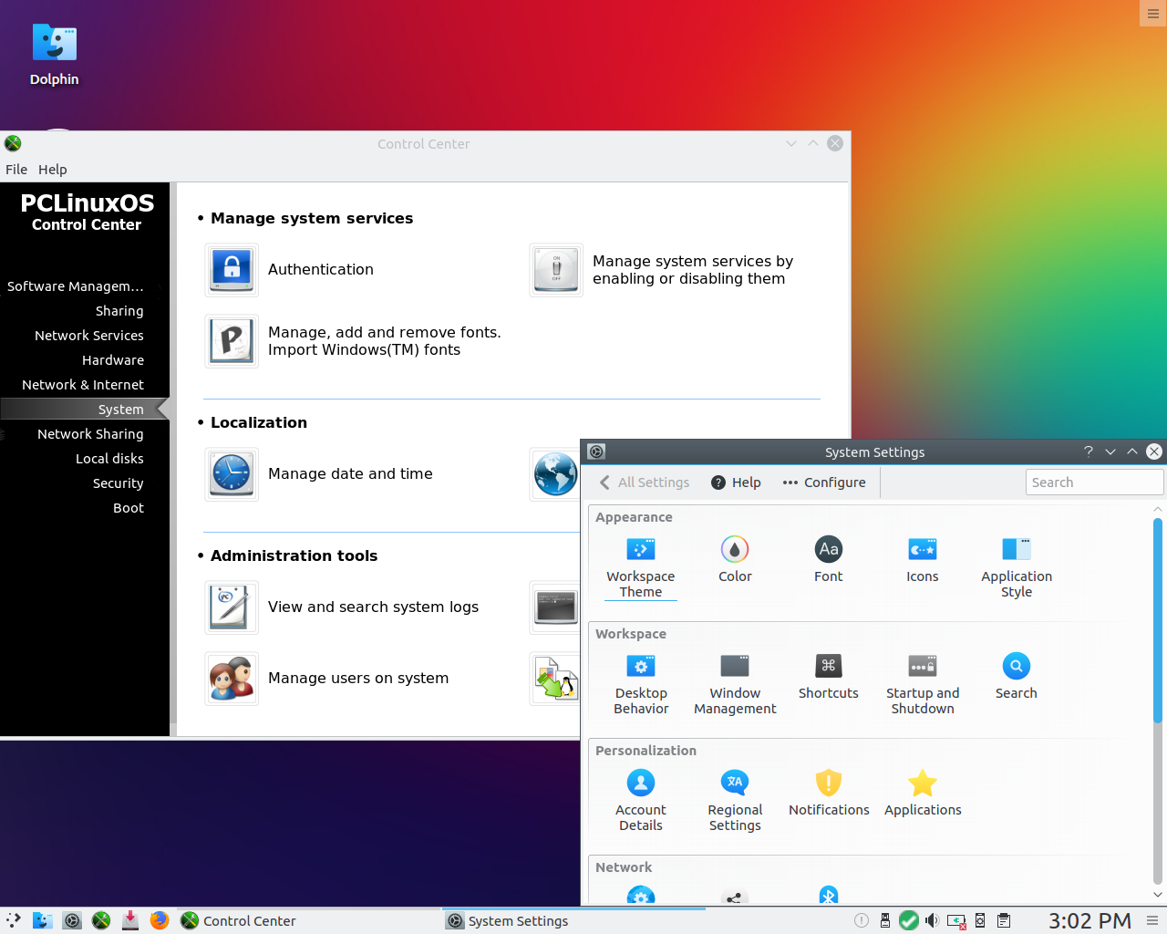
Task: Open the File menu in Control Center
Action: (x=16, y=170)
